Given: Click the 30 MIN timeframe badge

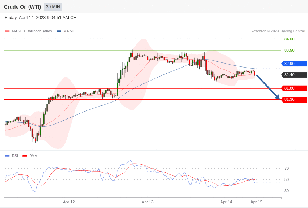Looking at the screenshot, I should pyautogui.click(x=53, y=7).
